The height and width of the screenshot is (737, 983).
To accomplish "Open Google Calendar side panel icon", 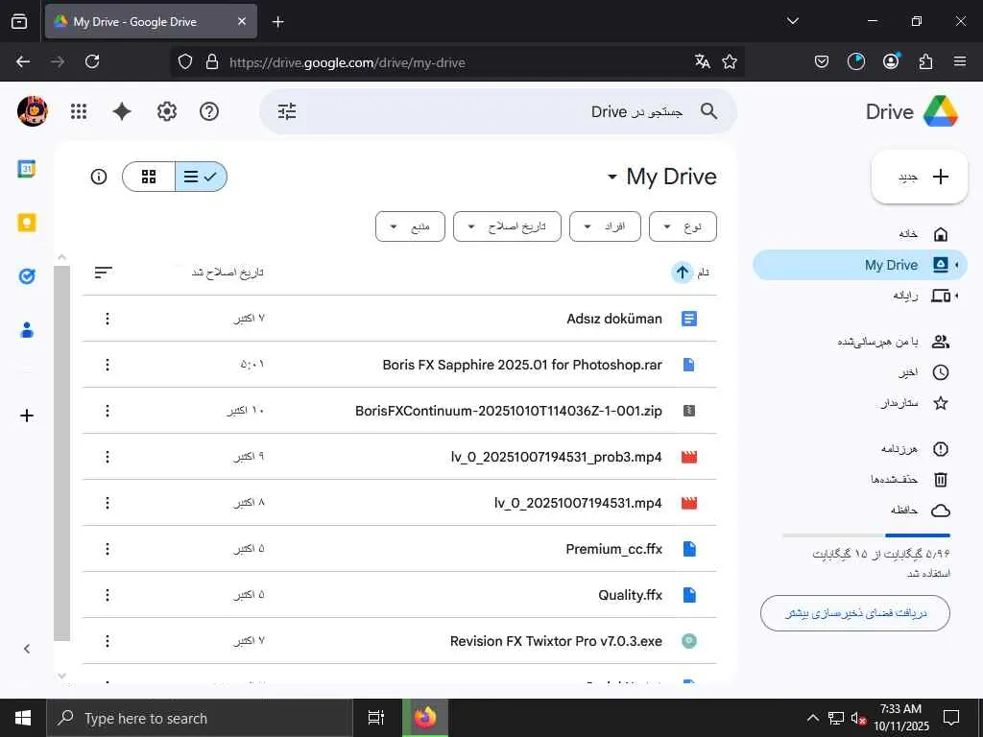I will (27, 169).
